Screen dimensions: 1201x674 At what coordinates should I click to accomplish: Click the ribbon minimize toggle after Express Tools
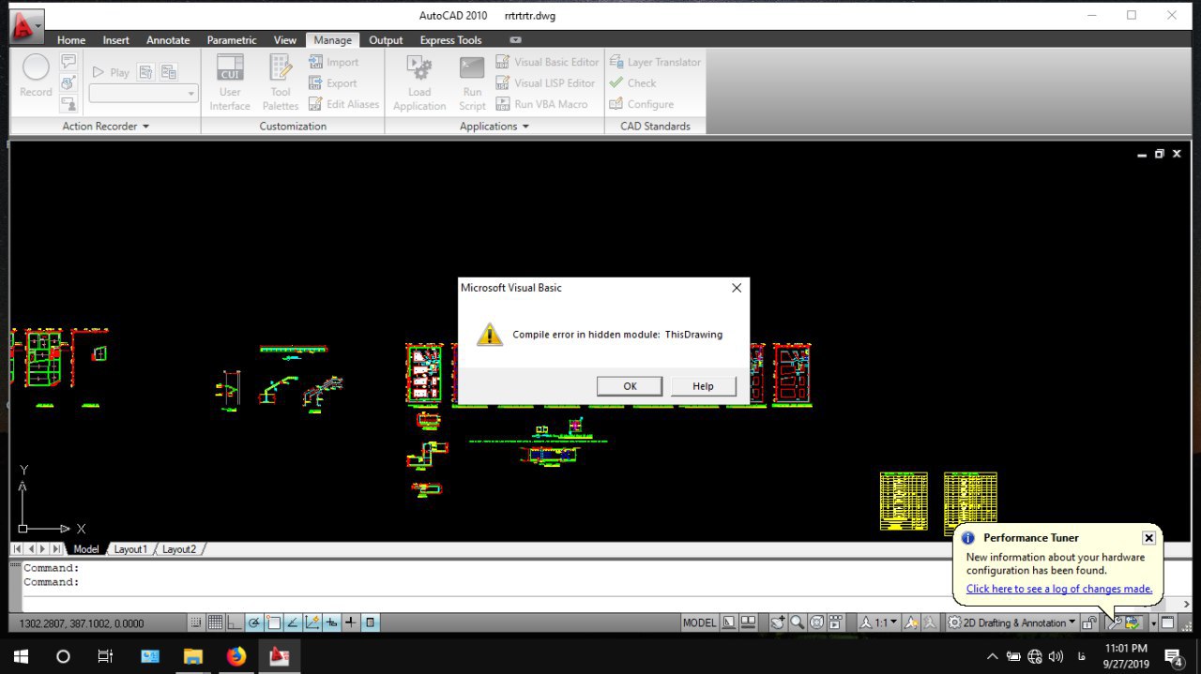tap(515, 40)
